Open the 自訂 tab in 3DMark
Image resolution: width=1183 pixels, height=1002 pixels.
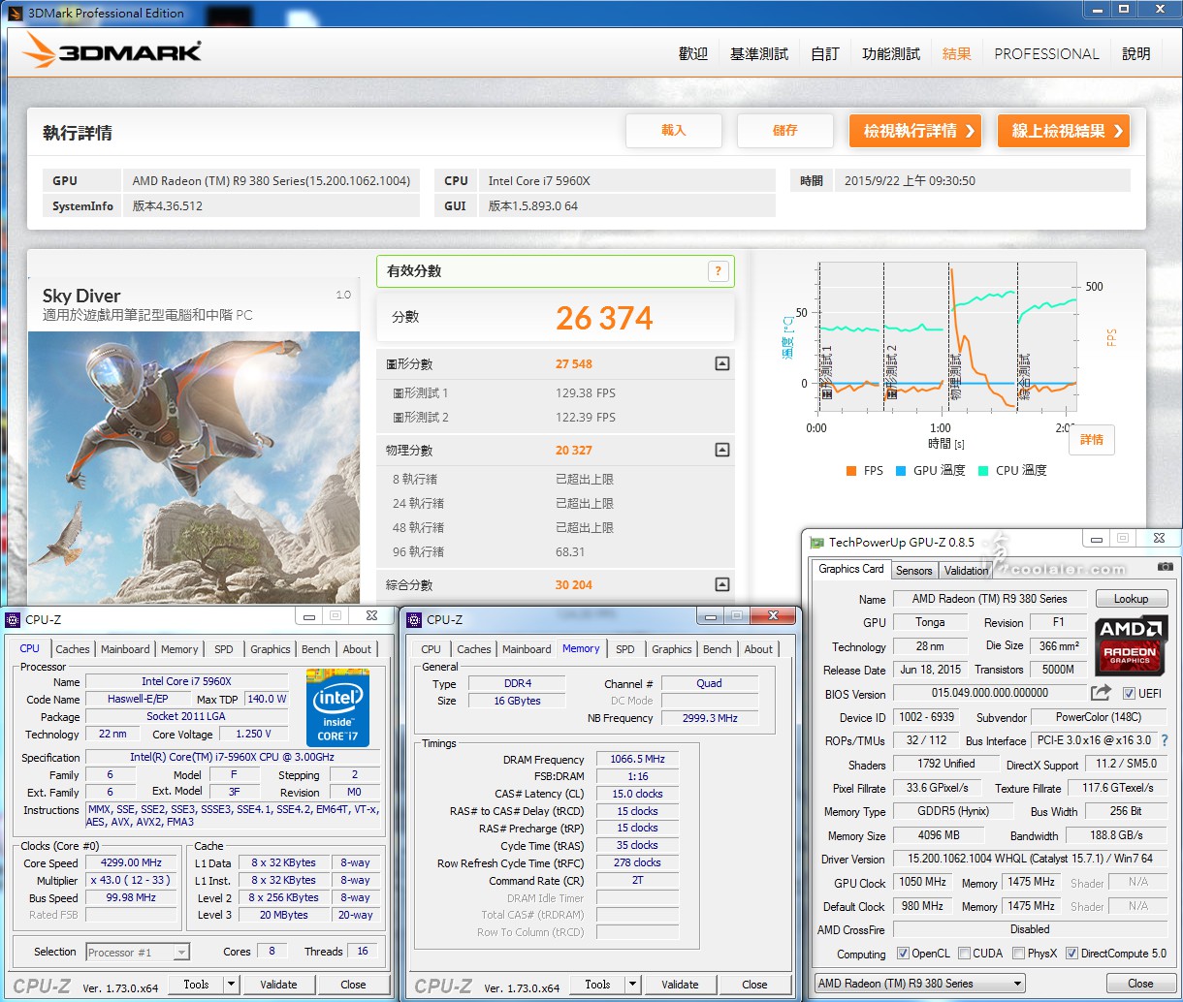tap(825, 54)
